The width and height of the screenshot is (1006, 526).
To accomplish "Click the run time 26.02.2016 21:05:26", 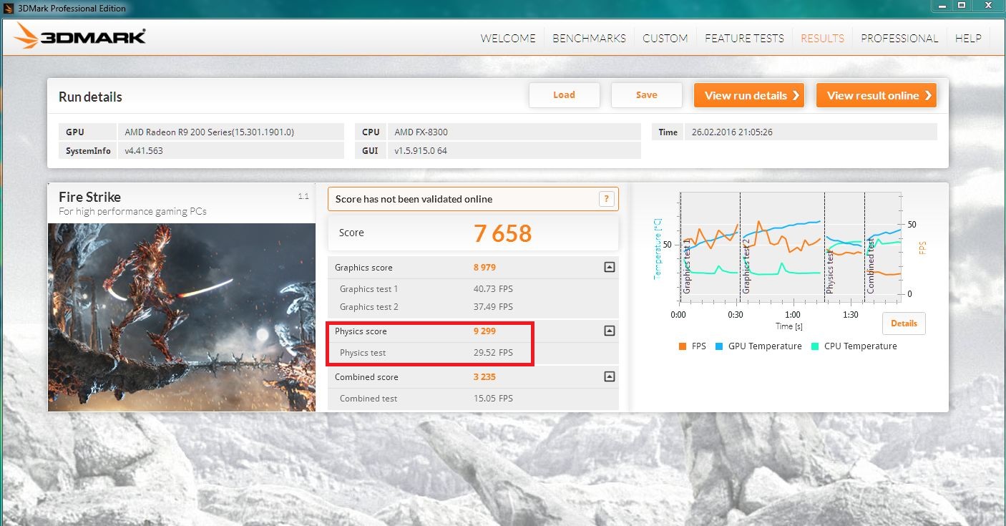I will pos(732,132).
